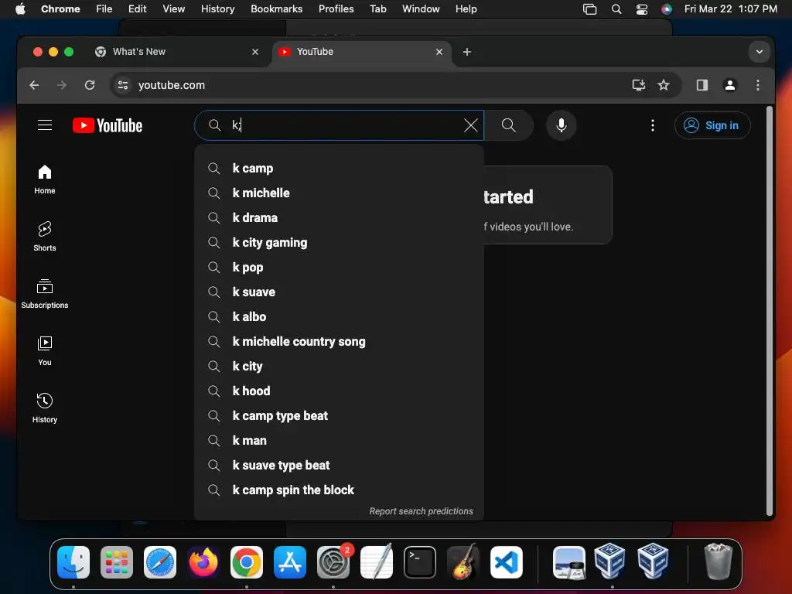Open the You section in the sidebar

click(45, 350)
